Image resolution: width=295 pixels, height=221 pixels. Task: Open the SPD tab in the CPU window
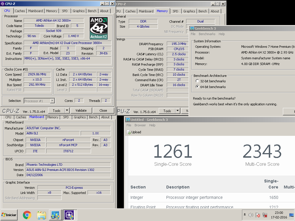[65, 11]
